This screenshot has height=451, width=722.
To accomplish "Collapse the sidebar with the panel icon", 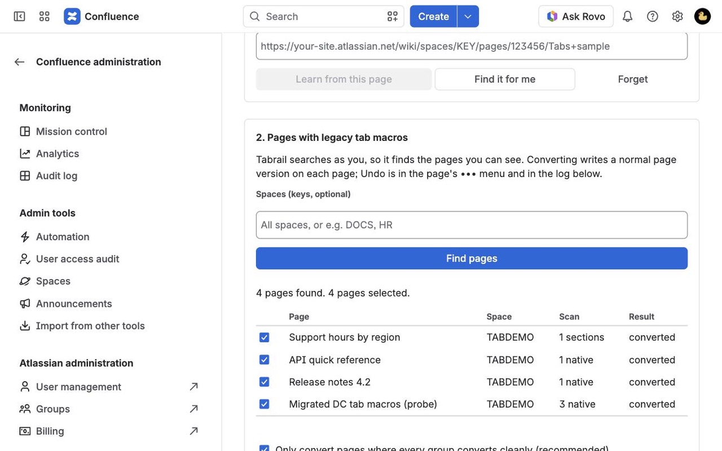I will pyautogui.click(x=19, y=16).
